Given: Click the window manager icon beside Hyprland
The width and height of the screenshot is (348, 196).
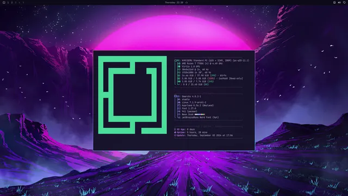Looking at the screenshot, I should click(x=179, y=106).
